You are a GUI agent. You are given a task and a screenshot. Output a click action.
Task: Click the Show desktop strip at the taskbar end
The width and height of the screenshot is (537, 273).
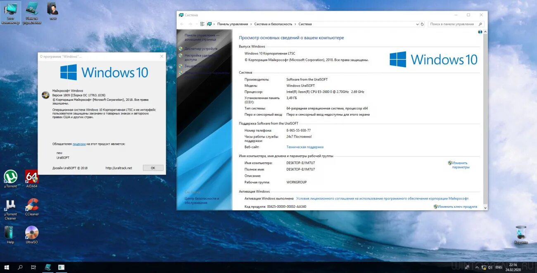point(536,267)
